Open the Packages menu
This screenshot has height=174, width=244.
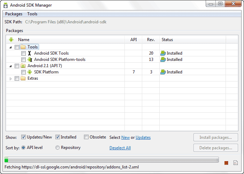[14, 14]
